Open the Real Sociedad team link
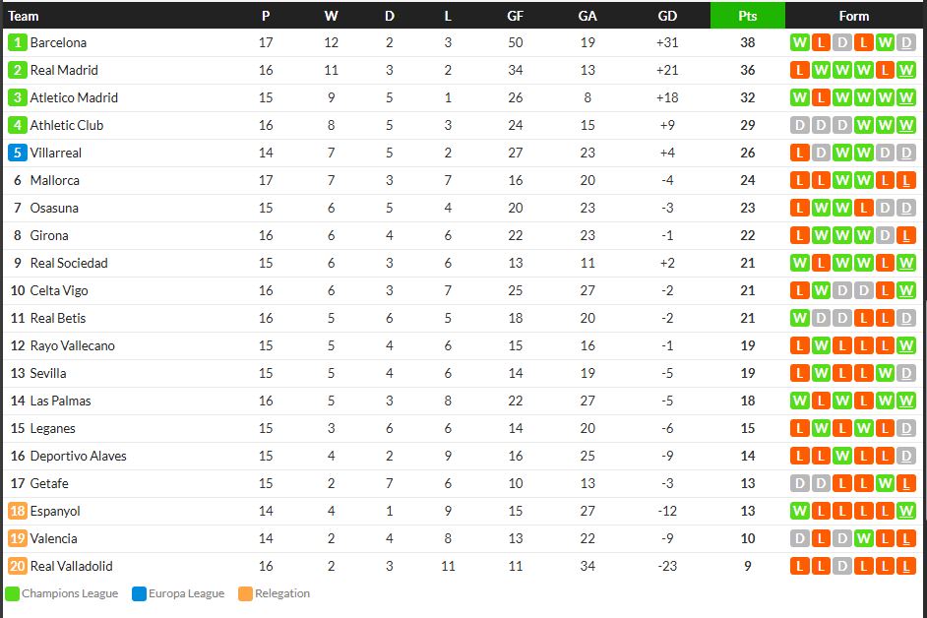Viewport: 927px width, 618px height. pos(69,263)
